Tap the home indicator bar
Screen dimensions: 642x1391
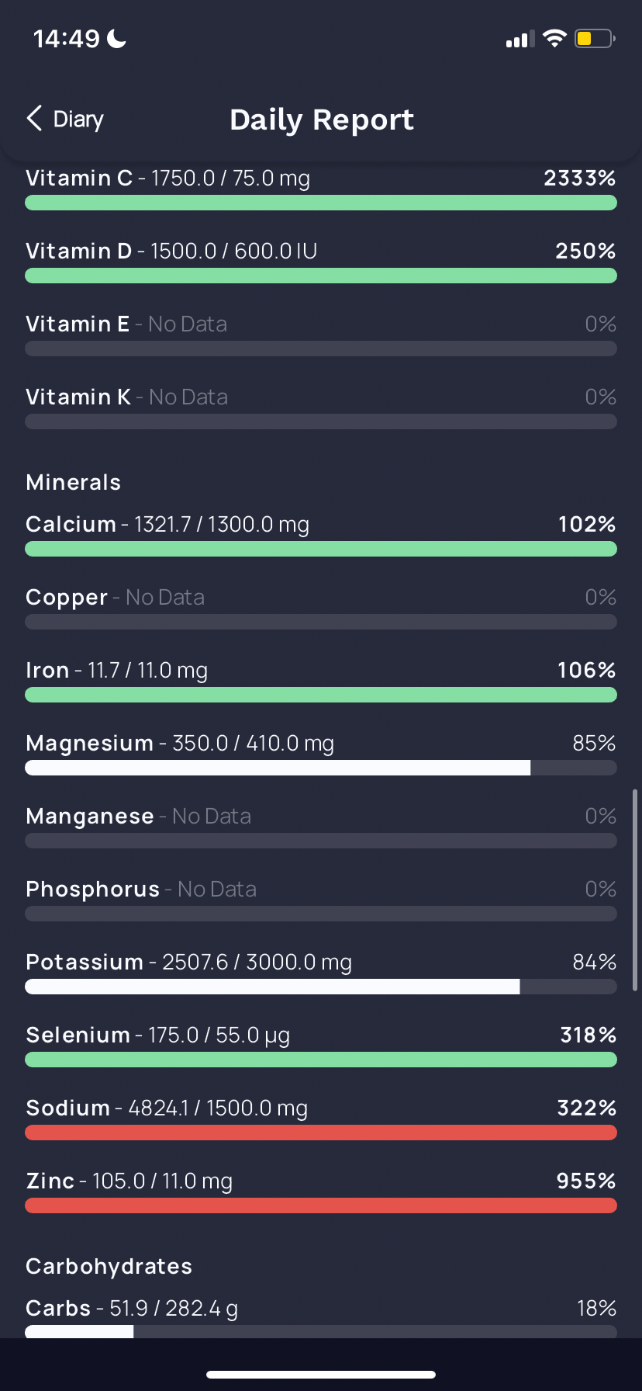[x=321, y=1374]
